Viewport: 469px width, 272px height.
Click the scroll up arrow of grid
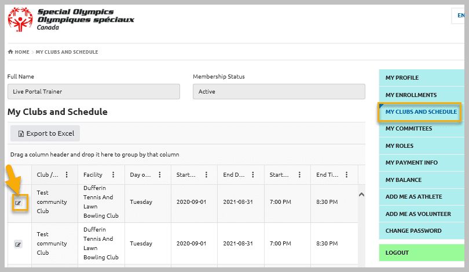(x=362, y=195)
